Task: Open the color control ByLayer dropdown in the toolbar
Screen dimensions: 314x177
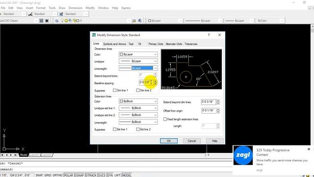Action: click(x=165, y=21)
